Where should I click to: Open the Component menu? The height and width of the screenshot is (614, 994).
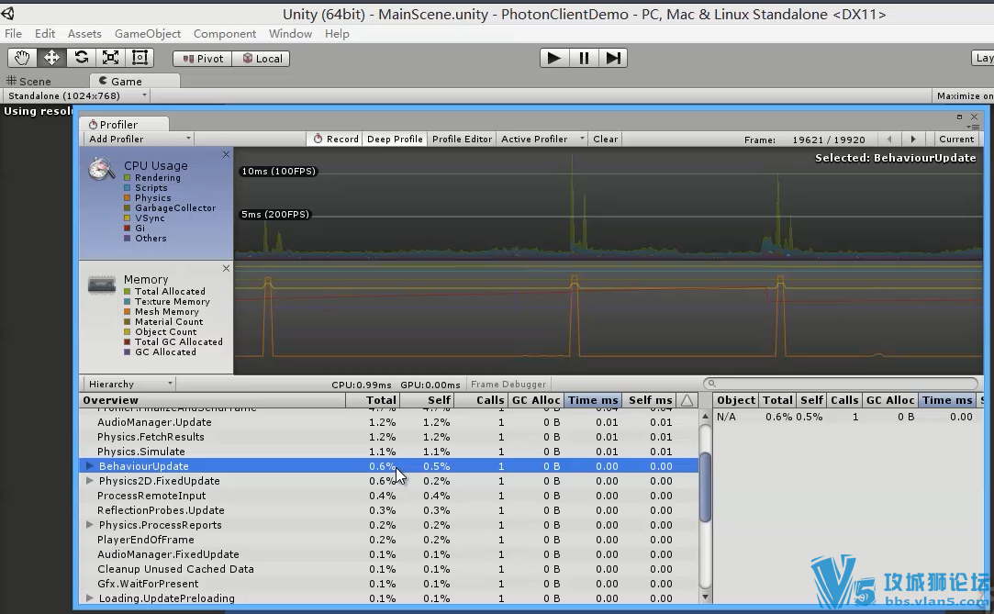click(x=225, y=34)
